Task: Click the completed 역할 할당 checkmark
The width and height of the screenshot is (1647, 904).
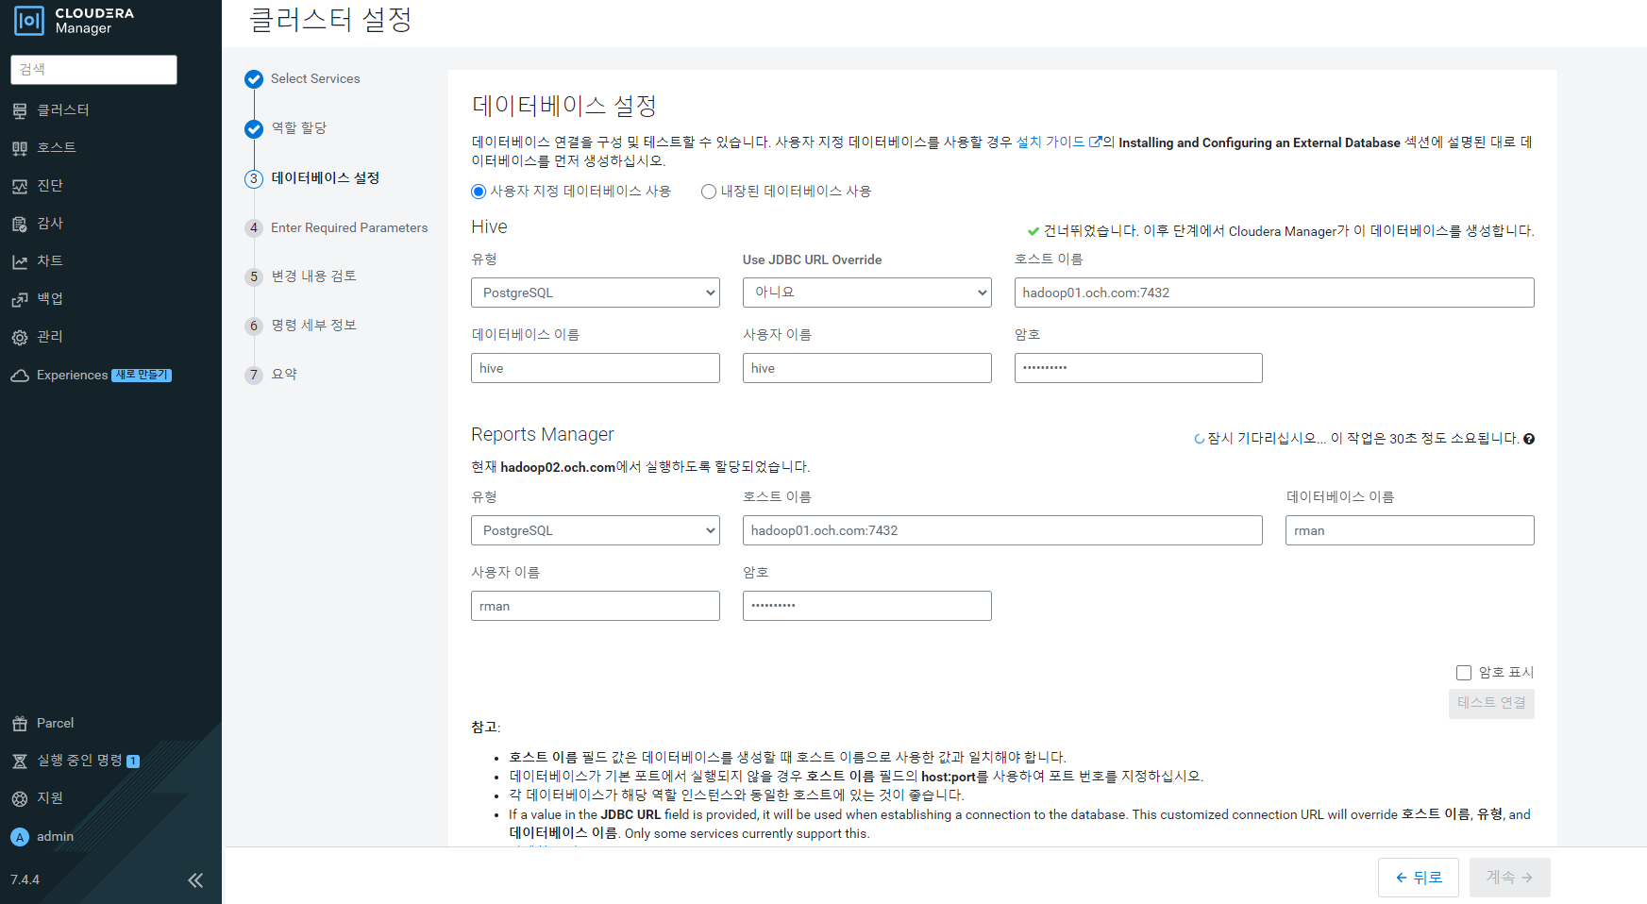Action: [254, 129]
